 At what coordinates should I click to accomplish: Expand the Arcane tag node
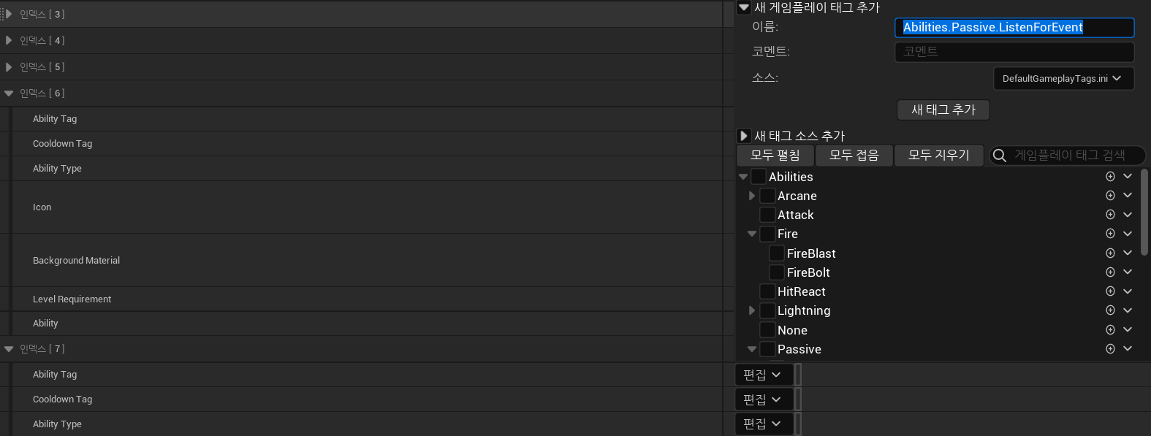(x=752, y=196)
